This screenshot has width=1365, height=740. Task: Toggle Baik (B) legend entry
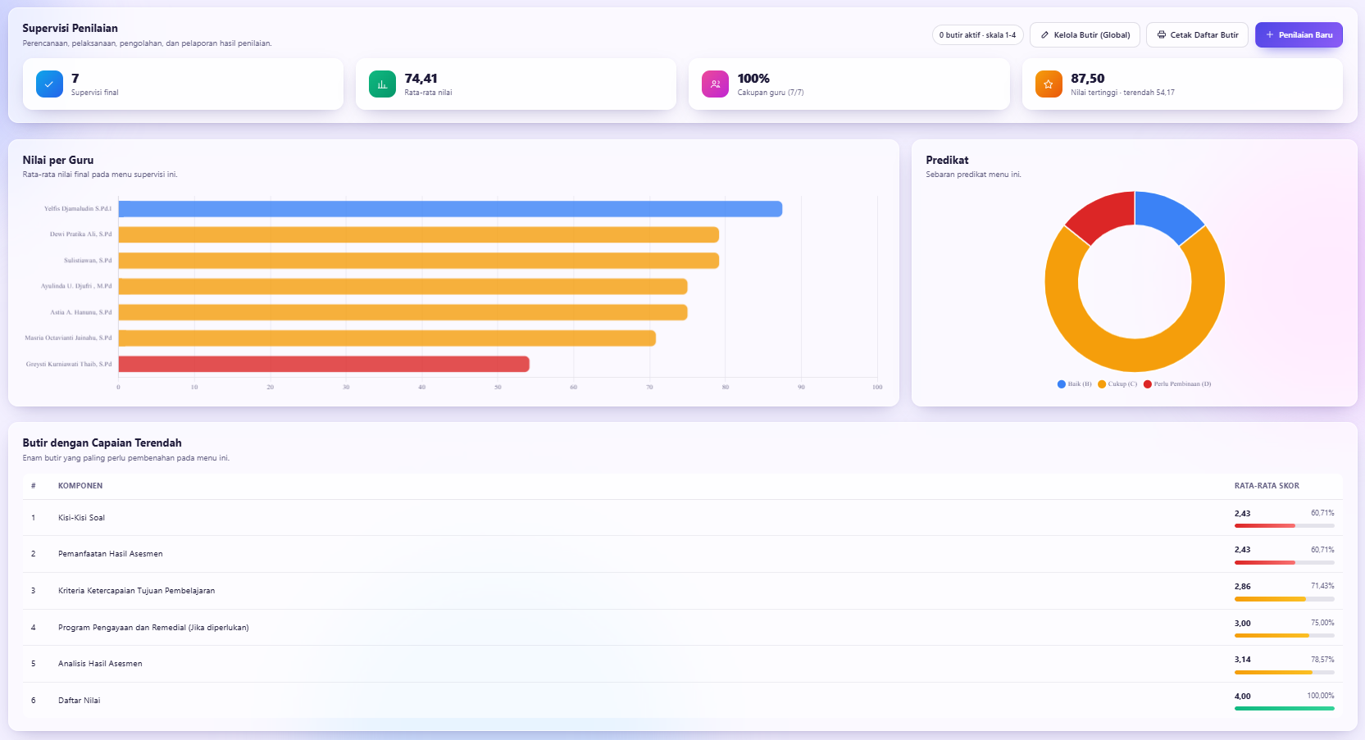pos(1074,384)
